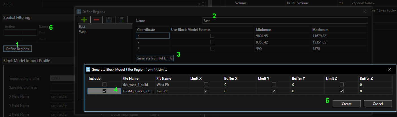Image resolution: width=397 pixels, height=117 pixels.
Task: Select East in the regions list
Action: 82,27
